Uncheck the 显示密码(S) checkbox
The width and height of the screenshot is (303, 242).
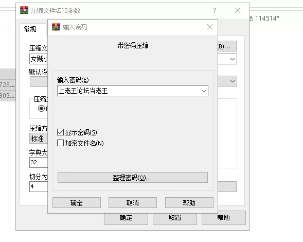60,132
